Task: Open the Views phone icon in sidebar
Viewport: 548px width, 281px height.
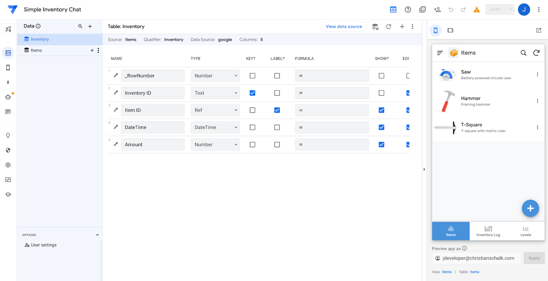Action: [x=8, y=68]
